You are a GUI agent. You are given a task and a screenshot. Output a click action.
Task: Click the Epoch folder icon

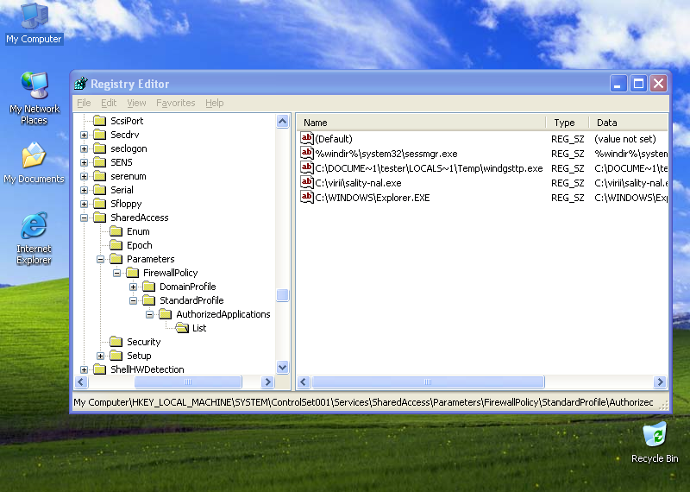pos(116,245)
